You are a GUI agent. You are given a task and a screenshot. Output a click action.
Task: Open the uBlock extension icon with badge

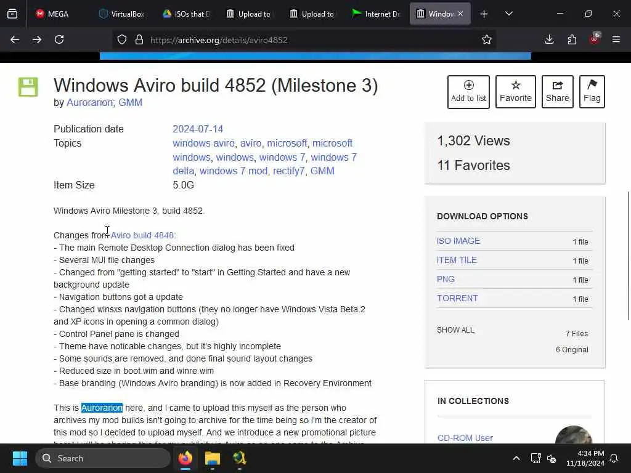pyautogui.click(x=595, y=39)
